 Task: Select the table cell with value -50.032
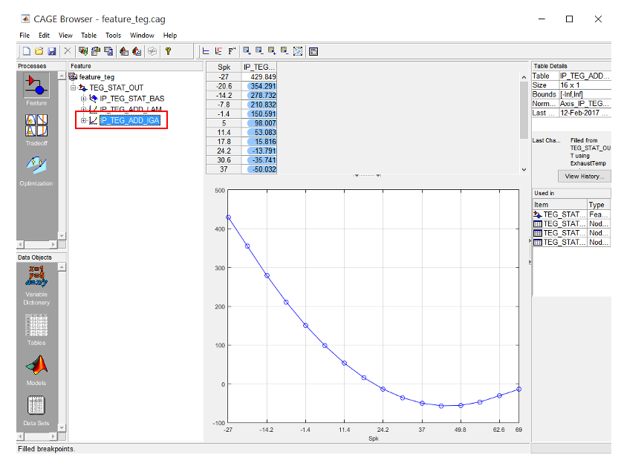[x=259, y=169]
